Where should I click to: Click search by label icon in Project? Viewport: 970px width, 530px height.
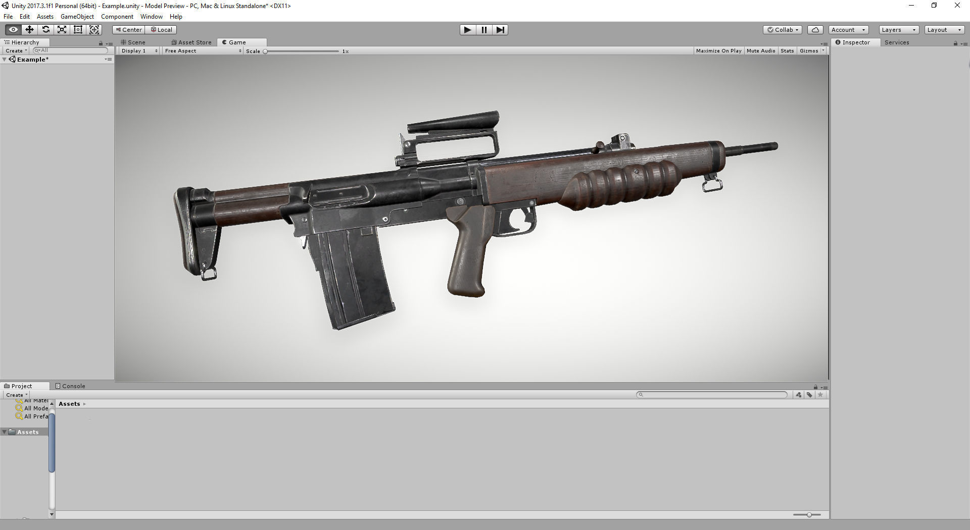[809, 395]
